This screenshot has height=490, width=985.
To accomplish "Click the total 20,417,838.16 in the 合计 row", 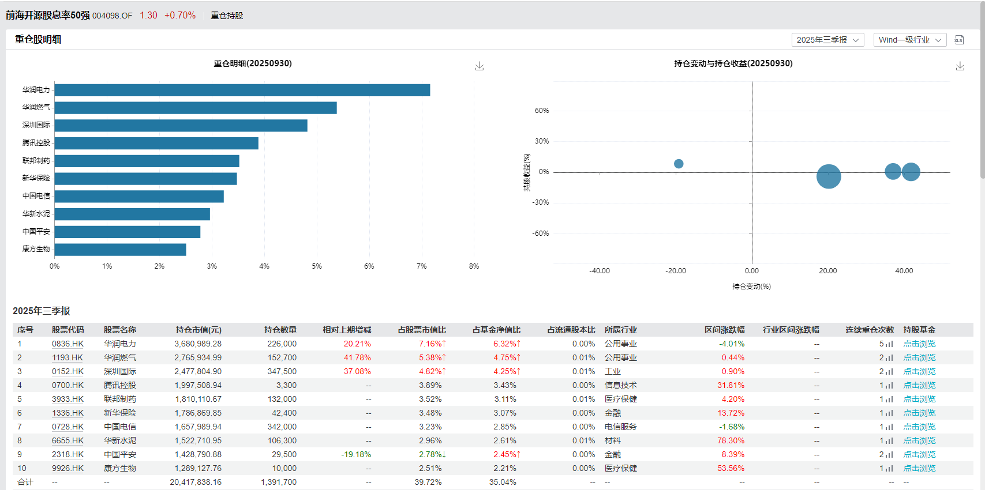I will [x=196, y=483].
